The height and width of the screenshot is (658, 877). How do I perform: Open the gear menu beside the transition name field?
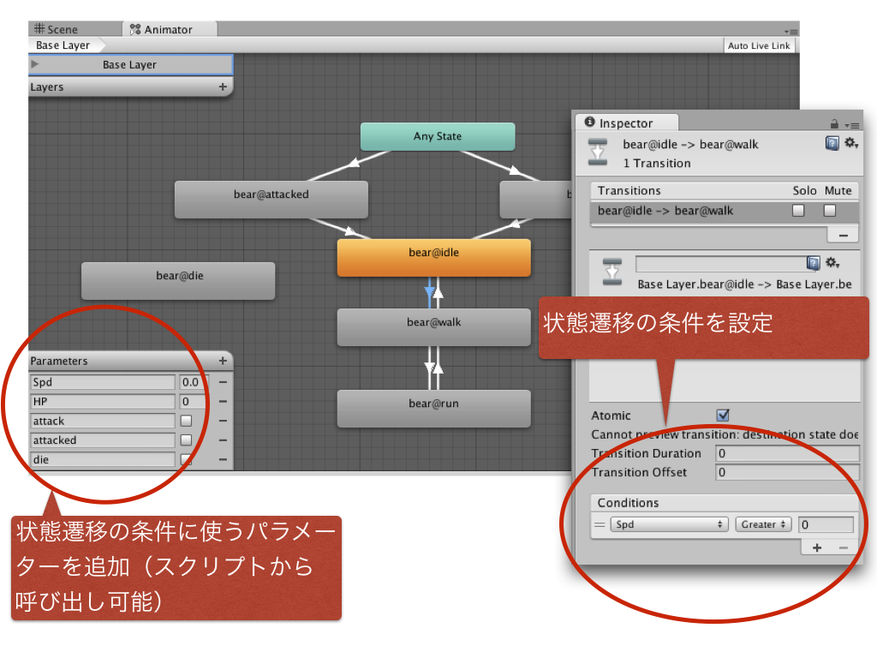click(x=832, y=262)
